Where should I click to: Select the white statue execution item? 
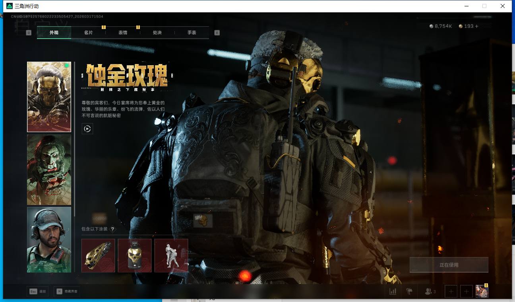coord(171,255)
